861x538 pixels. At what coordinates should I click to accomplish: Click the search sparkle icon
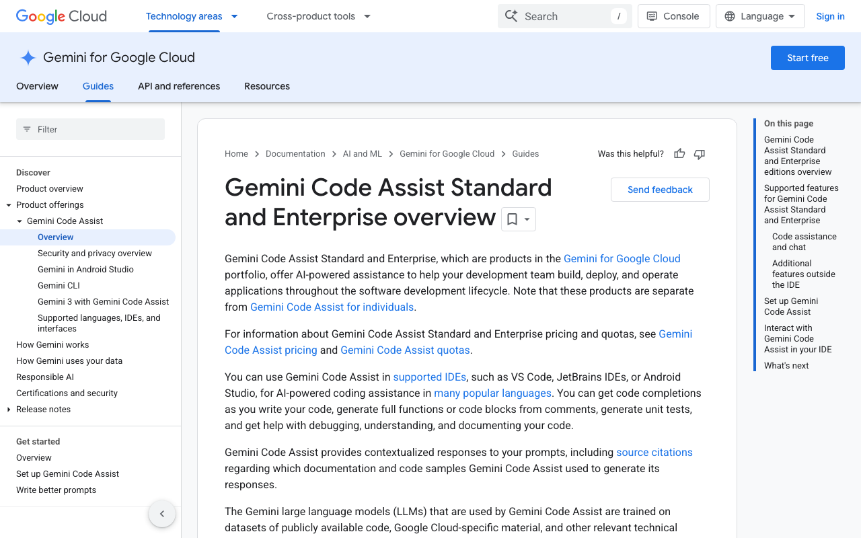pos(511,16)
